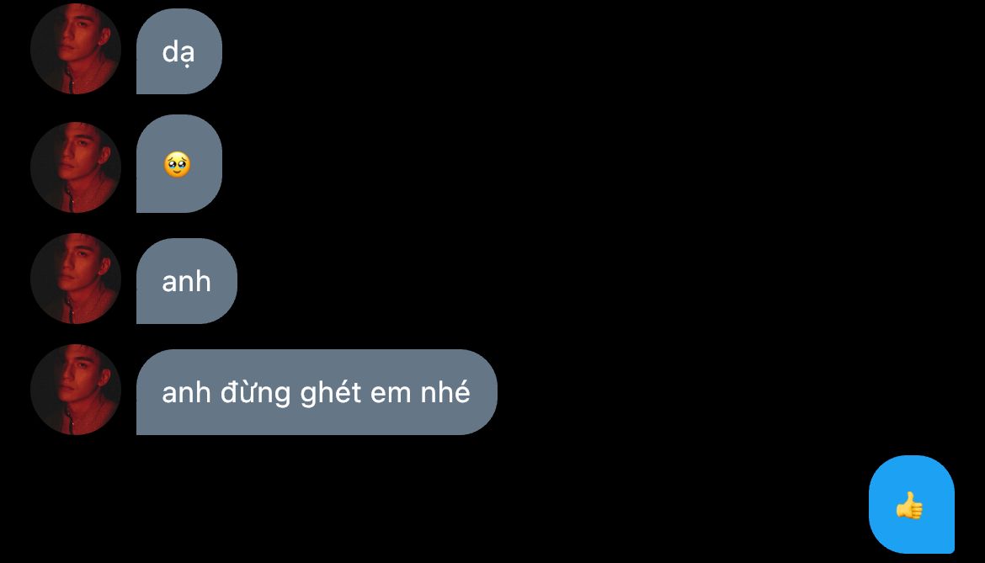Open the avatar beside the pleading emoji message
The image size is (985, 563).
tap(76, 167)
